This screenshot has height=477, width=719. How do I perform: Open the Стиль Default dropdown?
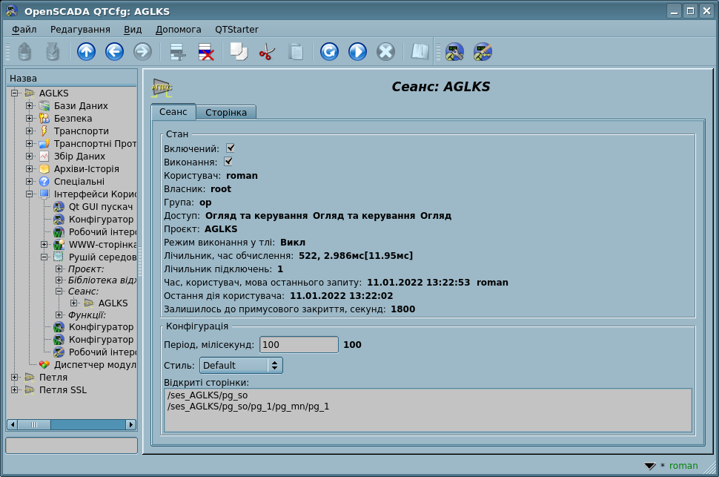(x=241, y=365)
